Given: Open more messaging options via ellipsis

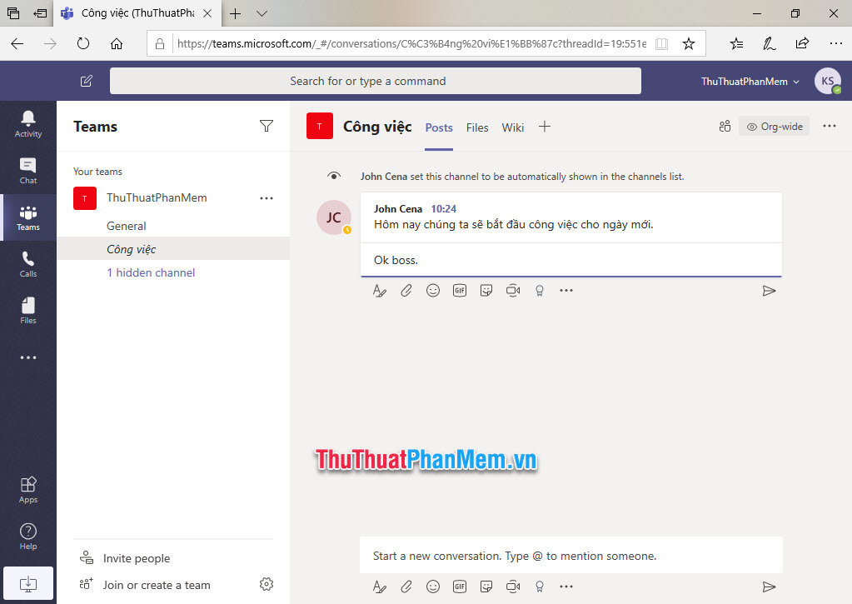Looking at the screenshot, I should click(567, 290).
